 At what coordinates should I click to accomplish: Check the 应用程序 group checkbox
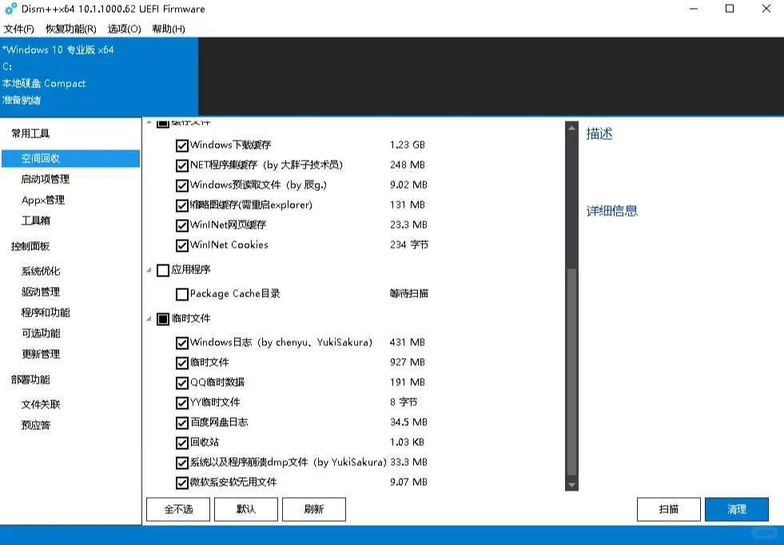click(163, 270)
